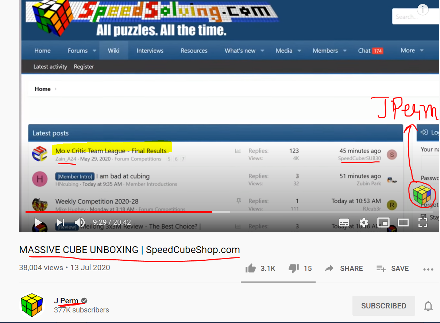Mute the video volume

(80, 222)
